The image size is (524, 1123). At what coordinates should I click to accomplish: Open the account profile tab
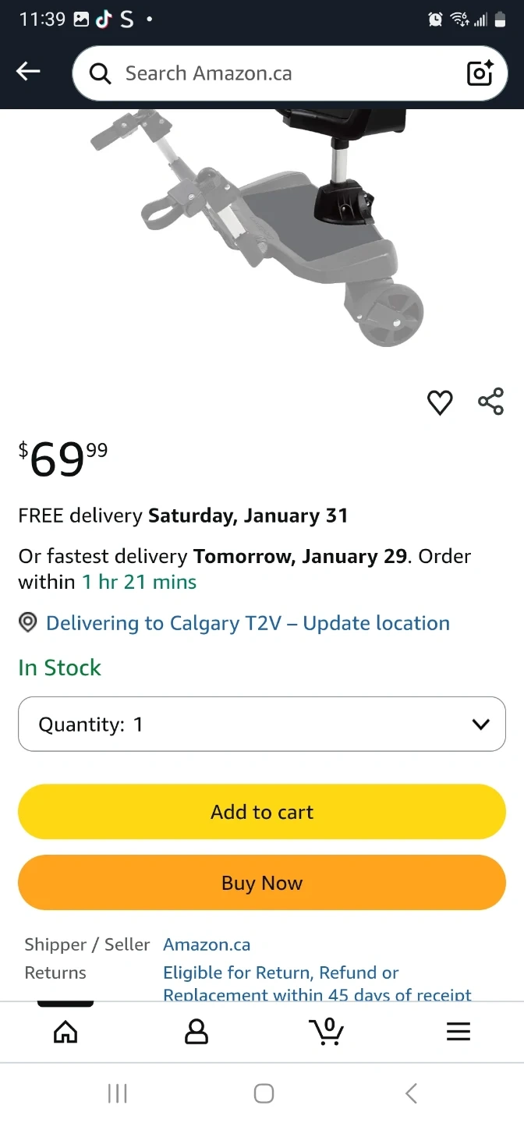click(x=196, y=1031)
